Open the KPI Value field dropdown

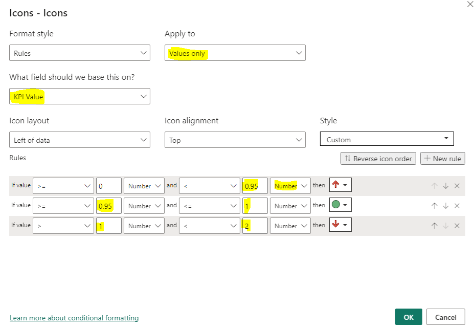[x=79, y=97]
